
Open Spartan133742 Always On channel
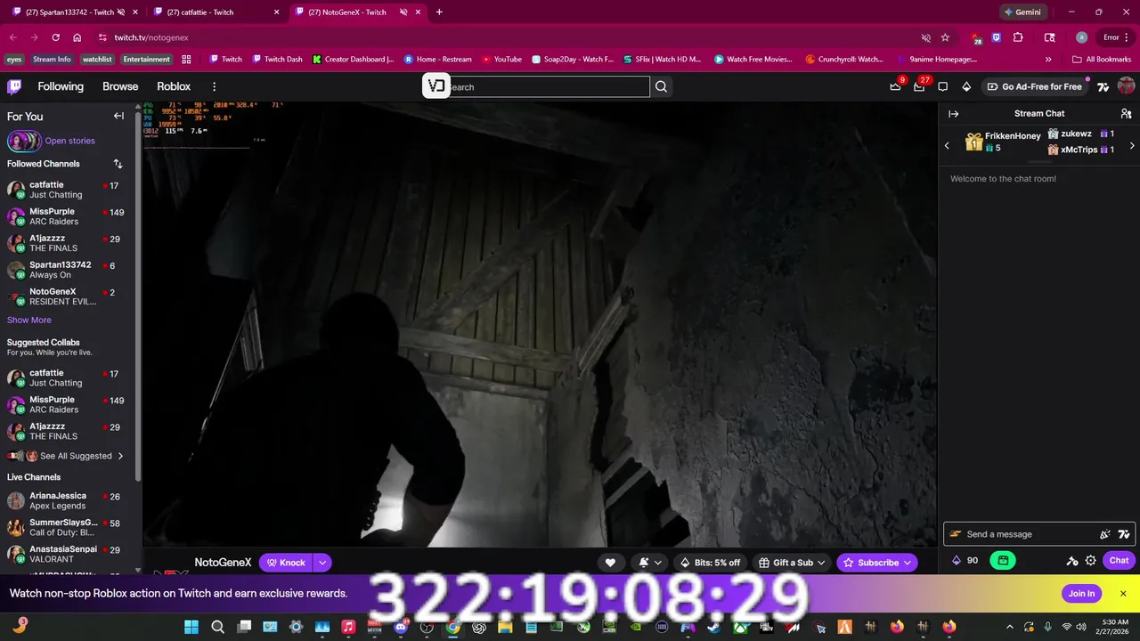tap(67, 270)
